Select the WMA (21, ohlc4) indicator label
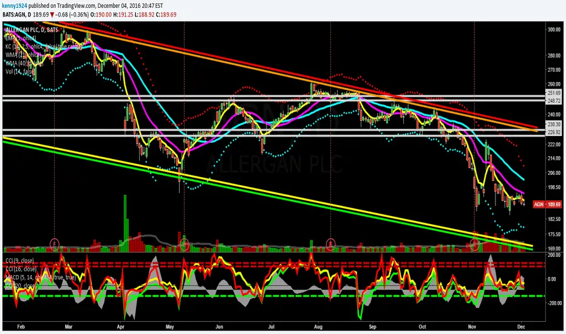Screen dimensions: 566x334 [23, 55]
